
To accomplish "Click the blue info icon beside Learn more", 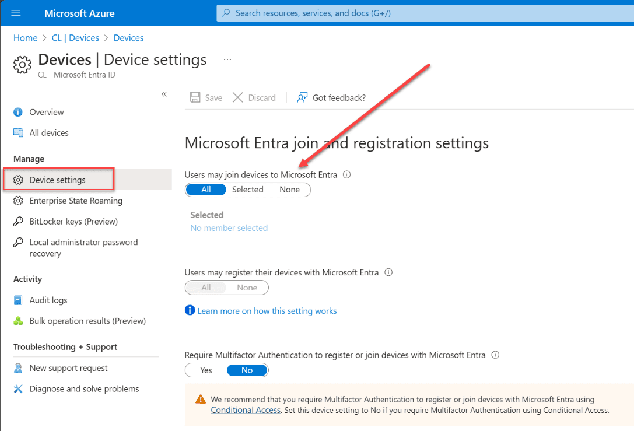I will point(190,310).
